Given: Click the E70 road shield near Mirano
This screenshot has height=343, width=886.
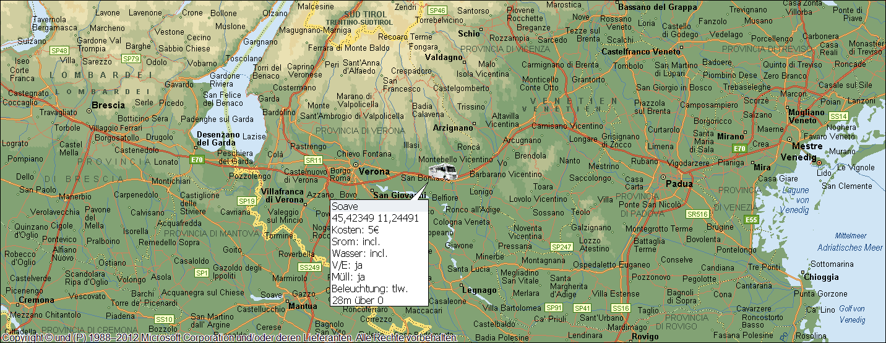Looking at the screenshot, I should [x=739, y=149].
